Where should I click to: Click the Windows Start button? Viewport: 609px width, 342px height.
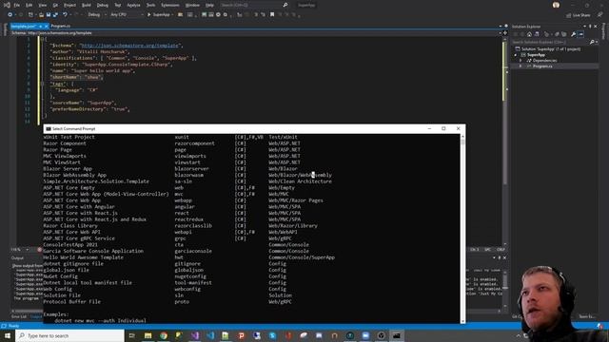point(8,335)
